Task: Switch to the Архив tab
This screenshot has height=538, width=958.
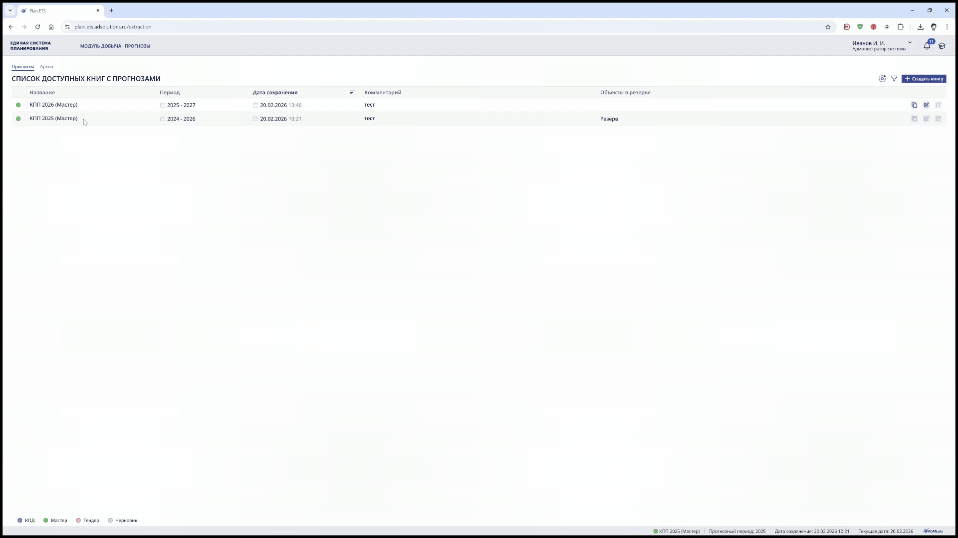Action: point(46,67)
